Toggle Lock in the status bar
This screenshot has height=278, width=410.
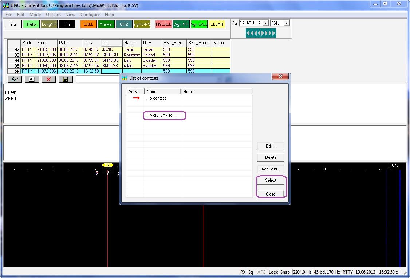(273, 272)
